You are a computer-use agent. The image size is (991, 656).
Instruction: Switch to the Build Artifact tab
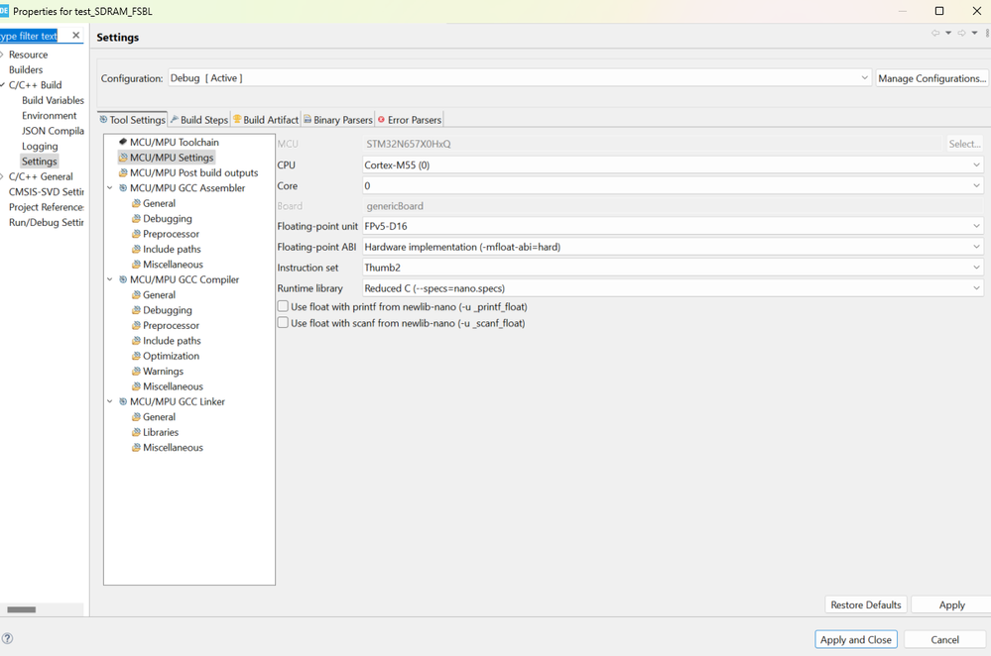[x=266, y=119]
